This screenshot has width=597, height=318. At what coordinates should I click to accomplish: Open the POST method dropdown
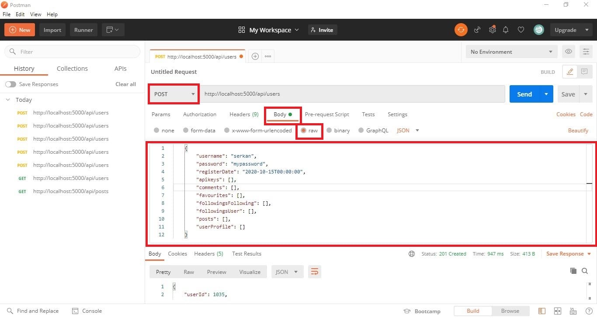[x=174, y=94]
